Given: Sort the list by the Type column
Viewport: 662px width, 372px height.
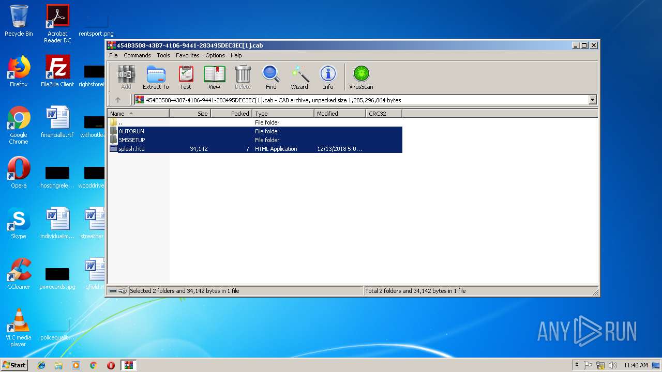Looking at the screenshot, I should click(x=283, y=114).
